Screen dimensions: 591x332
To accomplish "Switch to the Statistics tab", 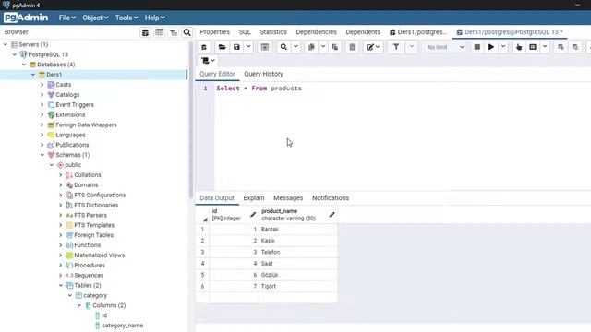I will tap(273, 32).
